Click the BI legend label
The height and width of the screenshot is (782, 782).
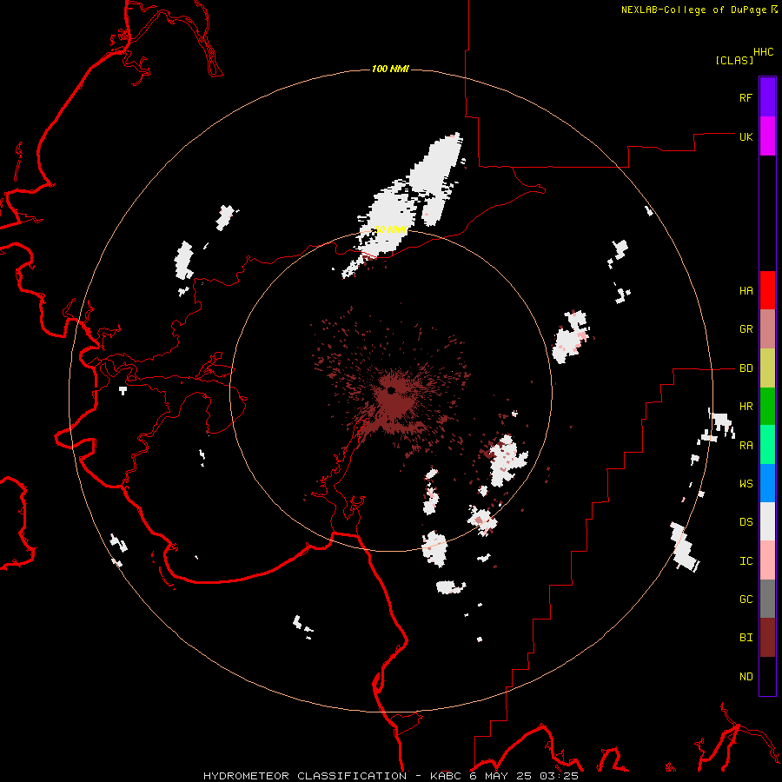click(746, 638)
